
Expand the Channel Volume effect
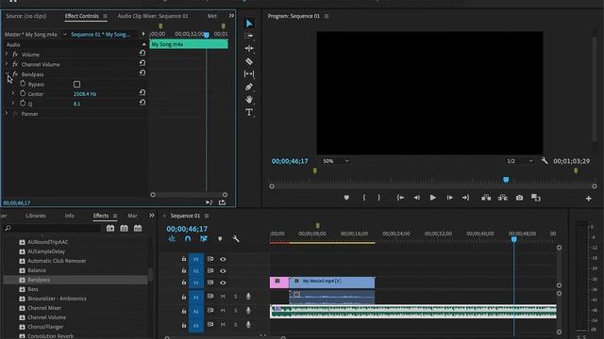point(7,64)
